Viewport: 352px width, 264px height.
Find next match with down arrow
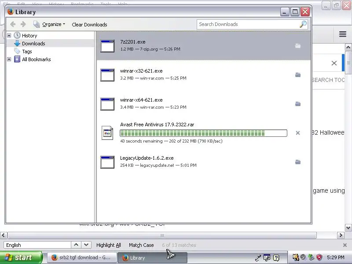86,245
